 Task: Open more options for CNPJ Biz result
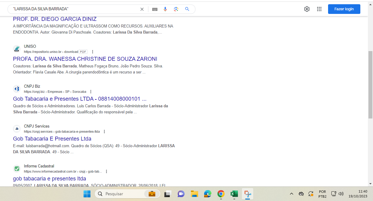point(91,92)
